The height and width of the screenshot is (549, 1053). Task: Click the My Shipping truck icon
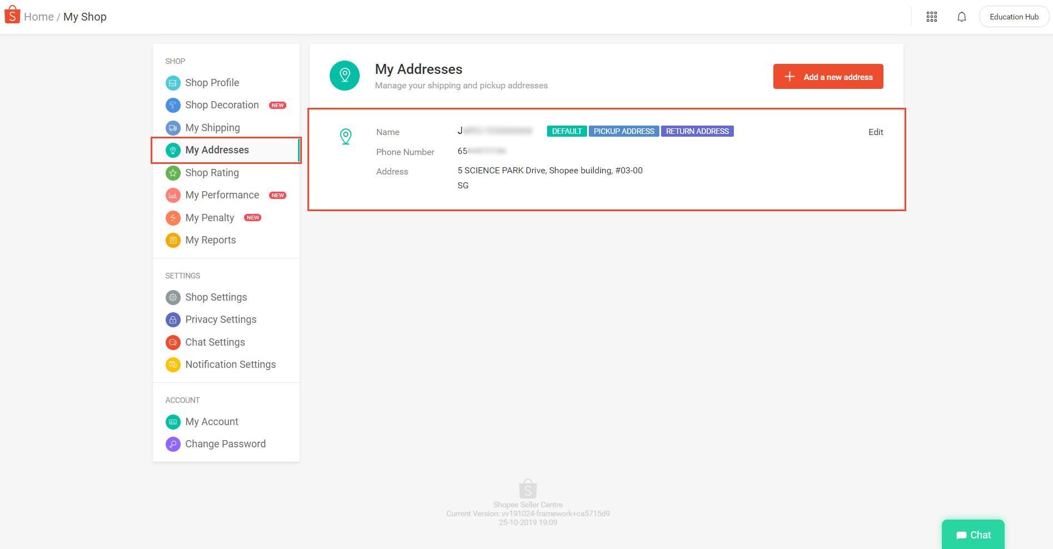pyautogui.click(x=173, y=128)
